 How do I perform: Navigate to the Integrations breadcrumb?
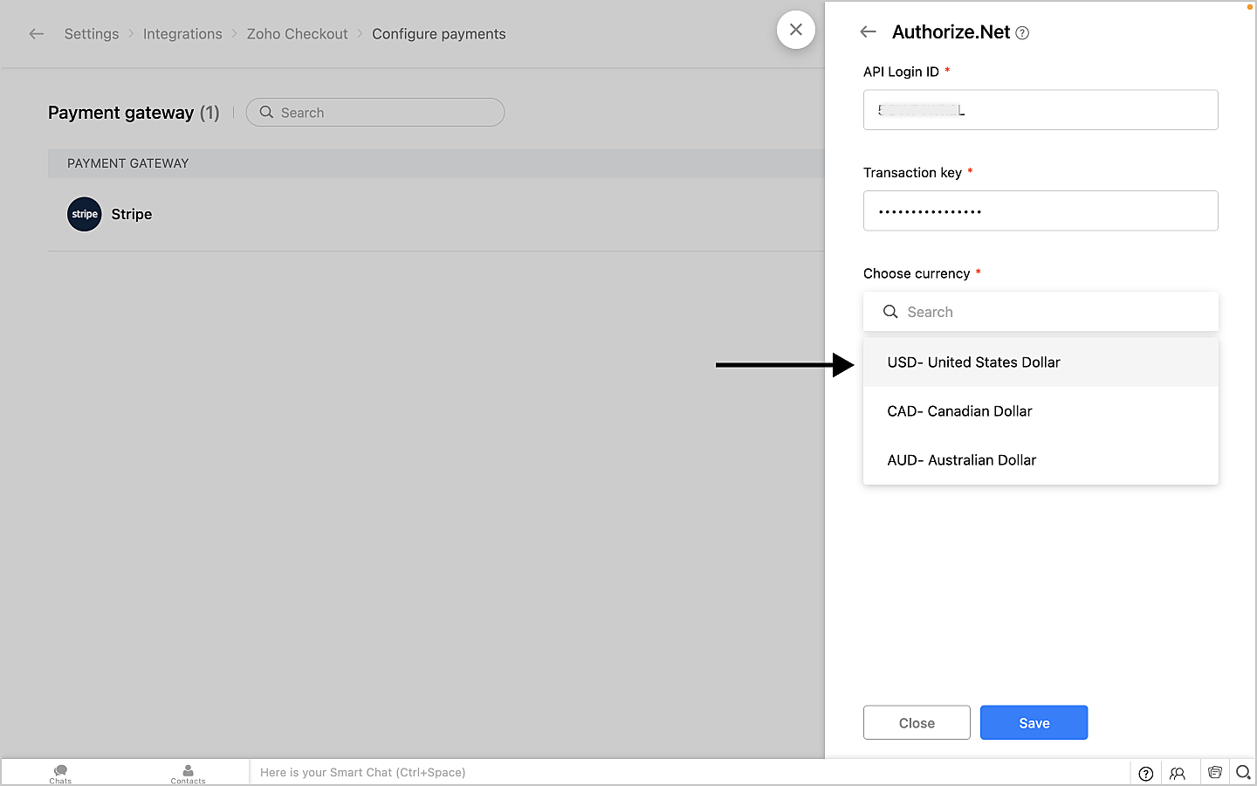pos(182,34)
